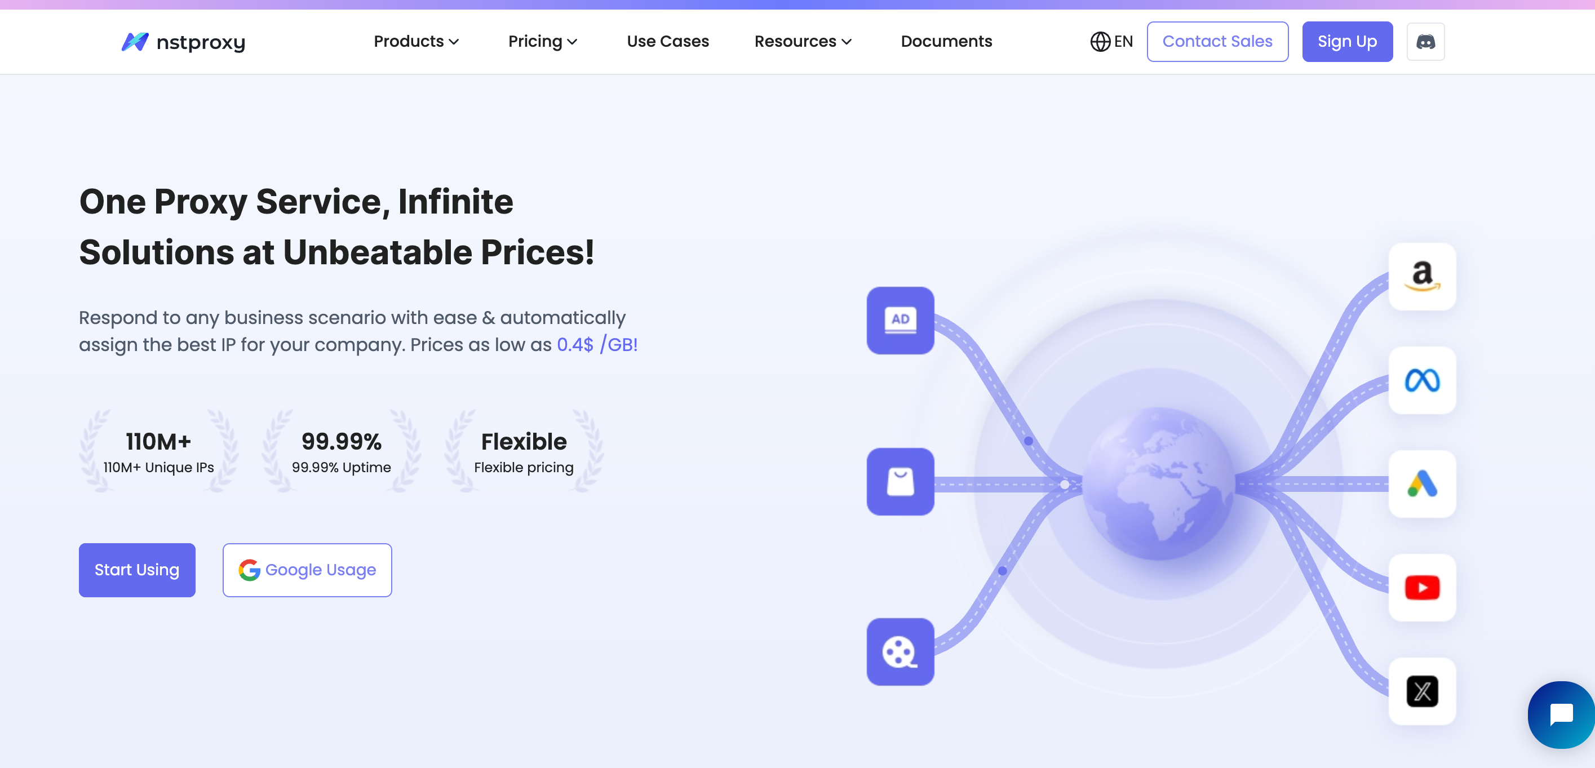
Task: Click the AD advertising icon tile
Action: [x=900, y=320]
